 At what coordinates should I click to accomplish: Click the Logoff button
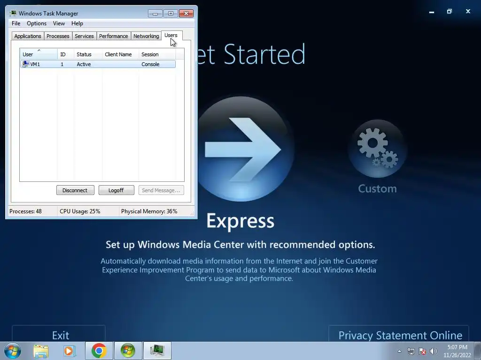(x=116, y=190)
